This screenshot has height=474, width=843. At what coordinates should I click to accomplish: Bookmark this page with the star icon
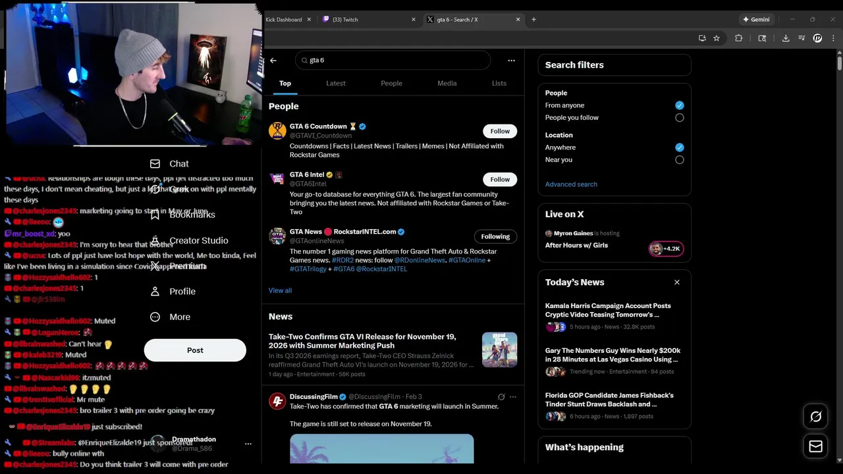(717, 38)
